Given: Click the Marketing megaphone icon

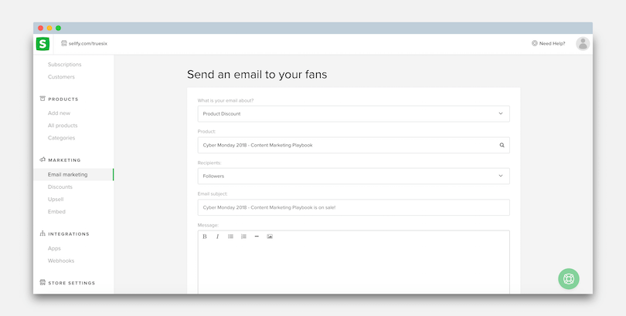Looking at the screenshot, I should coord(43,160).
